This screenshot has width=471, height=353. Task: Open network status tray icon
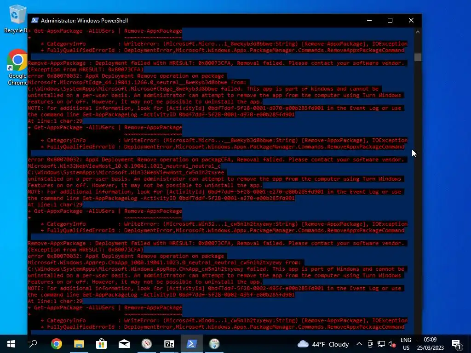(x=381, y=344)
